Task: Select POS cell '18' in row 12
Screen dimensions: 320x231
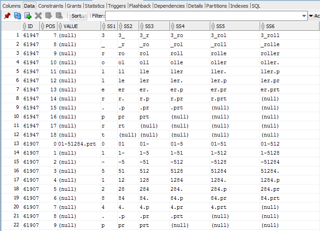Action: (x=48, y=135)
